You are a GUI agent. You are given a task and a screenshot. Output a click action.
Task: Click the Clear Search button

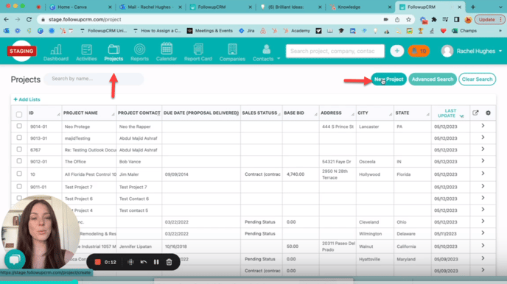(477, 79)
